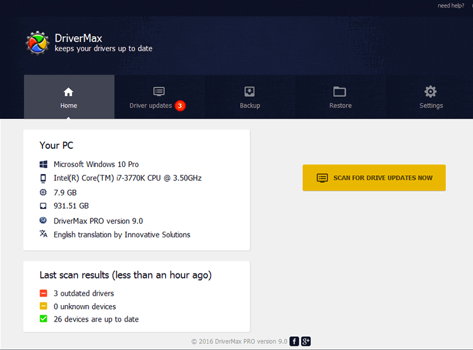Click the DriverMax PRO version 9.0 text
The width and height of the screenshot is (473, 350).
coord(98,221)
